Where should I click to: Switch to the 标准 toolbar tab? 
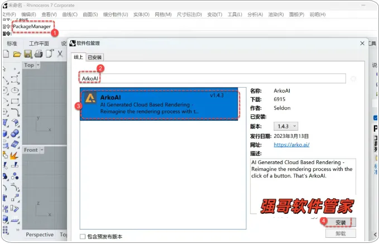[x=12, y=44]
